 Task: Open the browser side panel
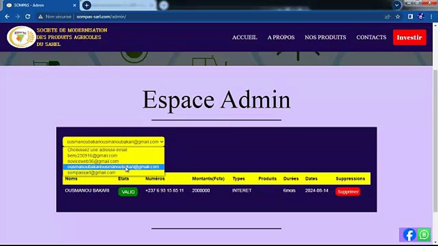(410, 16)
